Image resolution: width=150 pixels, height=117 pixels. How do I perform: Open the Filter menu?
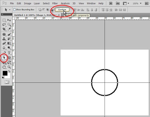[55, 3]
